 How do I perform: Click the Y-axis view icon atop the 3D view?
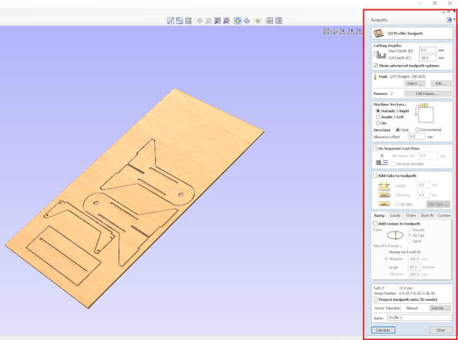[359, 31]
